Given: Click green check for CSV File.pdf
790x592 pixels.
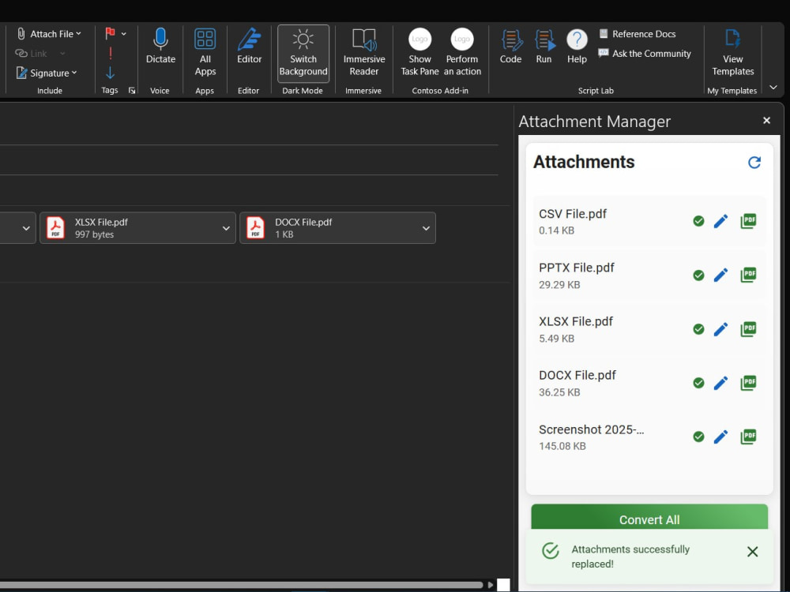Looking at the screenshot, I should 698,221.
